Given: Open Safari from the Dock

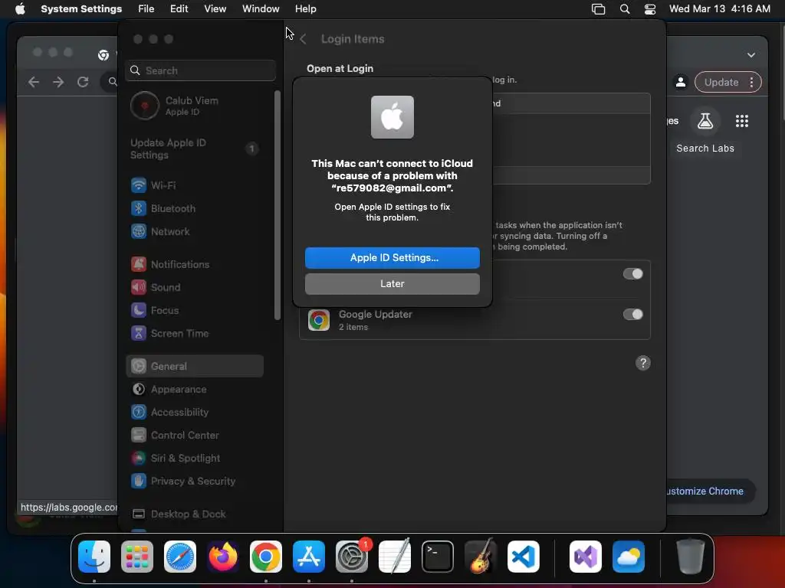Looking at the screenshot, I should 180,557.
